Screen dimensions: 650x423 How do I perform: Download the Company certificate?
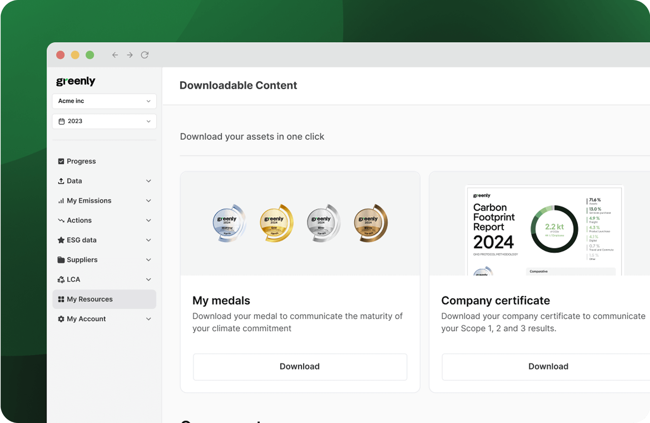pos(546,367)
